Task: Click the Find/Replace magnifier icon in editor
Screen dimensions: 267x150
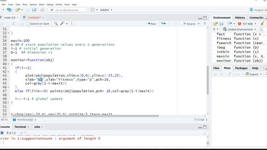Action: pyautogui.click(x=56, y=23)
